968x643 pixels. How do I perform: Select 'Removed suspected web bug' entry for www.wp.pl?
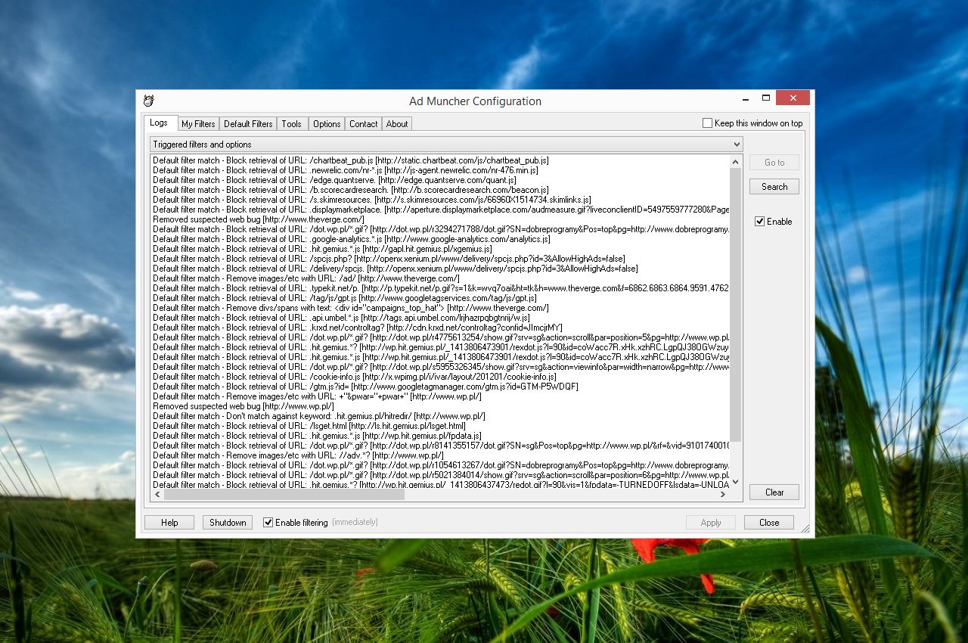pyautogui.click(x=244, y=406)
